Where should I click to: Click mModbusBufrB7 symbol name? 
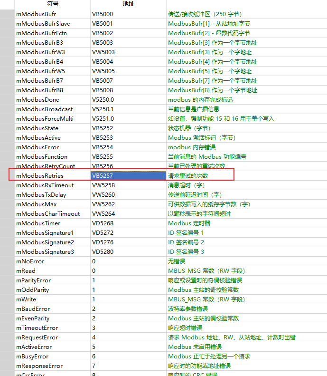pos(39,81)
